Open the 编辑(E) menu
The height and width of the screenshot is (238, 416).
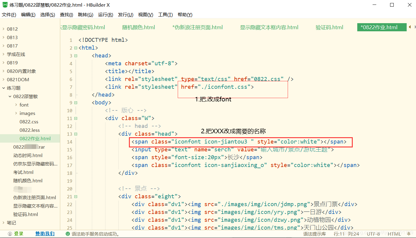pyautogui.click(x=28, y=15)
